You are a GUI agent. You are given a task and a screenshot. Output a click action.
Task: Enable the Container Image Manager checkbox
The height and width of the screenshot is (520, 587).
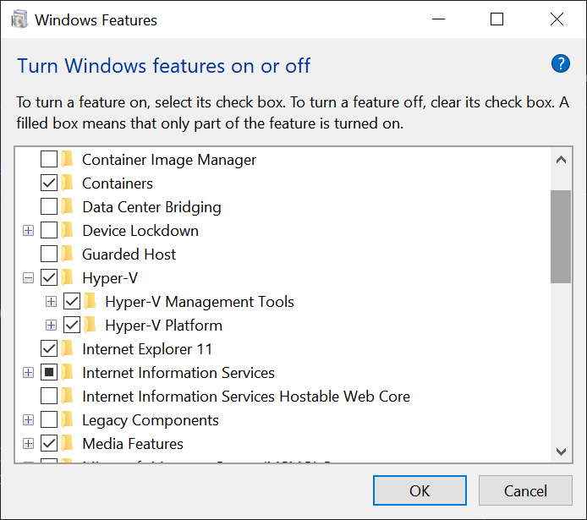tap(49, 160)
